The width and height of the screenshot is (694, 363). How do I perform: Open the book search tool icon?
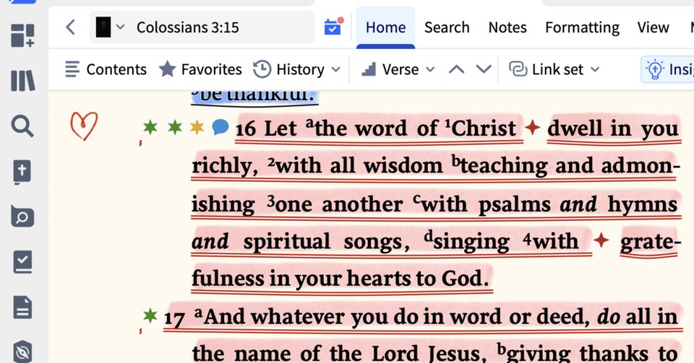point(22,217)
